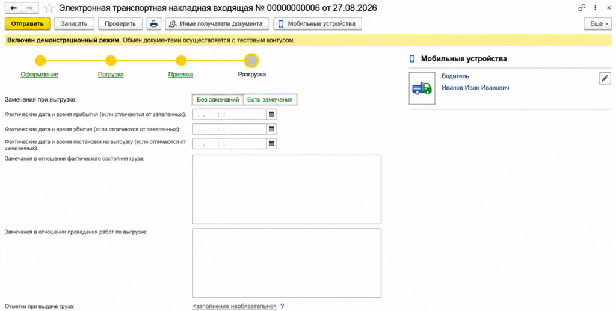Click the phone icon beside Мобильные устройства header
The width and height of the screenshot is (616, 311).
point(412,59)
